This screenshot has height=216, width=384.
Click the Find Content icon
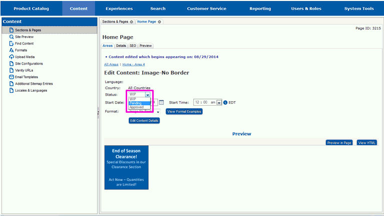click(12, 44)
